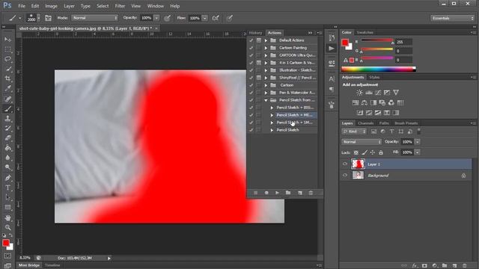This screenshot has width=479, height=269.
Task: Hide Layer 1 with eye icon
Action: pyautogui.click(x=345, y=164)
